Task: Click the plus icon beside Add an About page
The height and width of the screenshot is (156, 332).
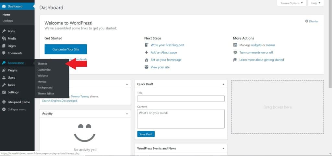Action: coord(146,52)
